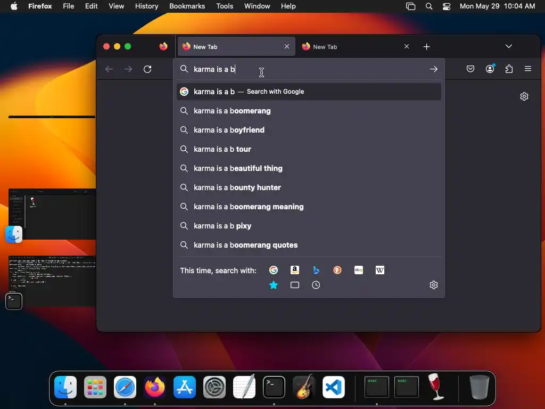545x409 pixels.
Task: Open the Firefox account menu
Action: [x=490, y=69]
